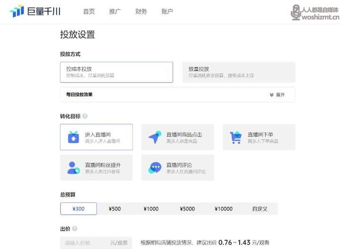Select 控成本投放 delivery method

(117, 72)
